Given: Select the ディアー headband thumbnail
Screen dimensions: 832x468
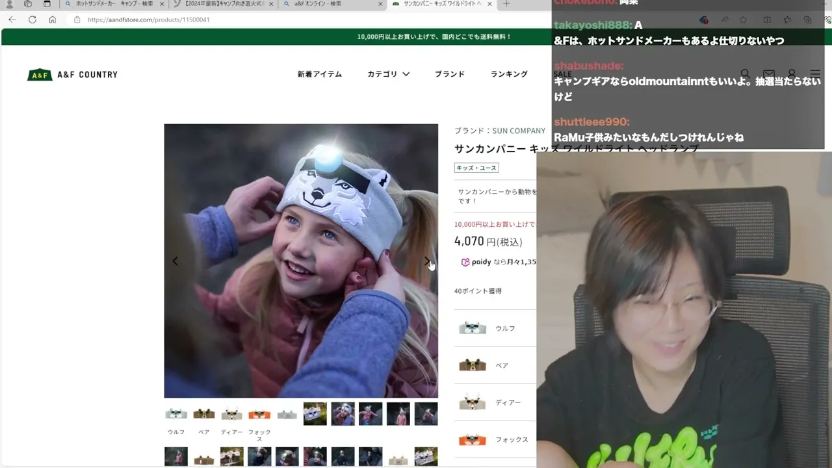Looking at the screenshot, I should point(231,414).
